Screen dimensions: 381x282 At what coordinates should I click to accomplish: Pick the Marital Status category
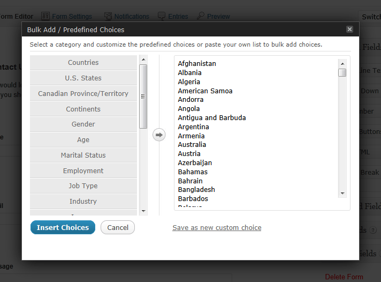[x=83, y=155]
